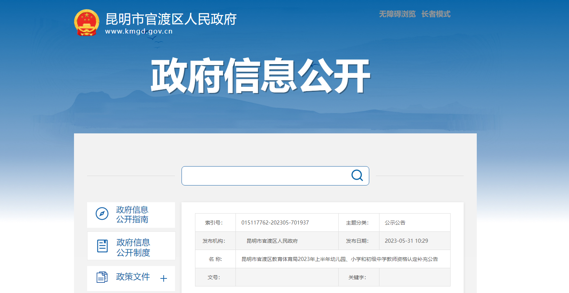Click the www.kmgd.gov.cn address text
Viewport: 569px width, 293px height.
tap(139, 31)
